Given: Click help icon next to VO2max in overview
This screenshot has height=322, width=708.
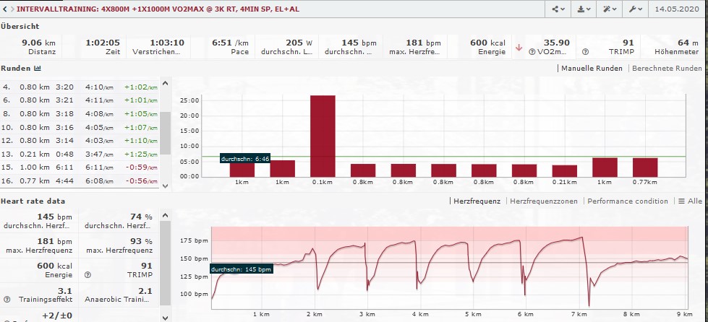Looking at the screenshot, I should click(x=532, y=52).
